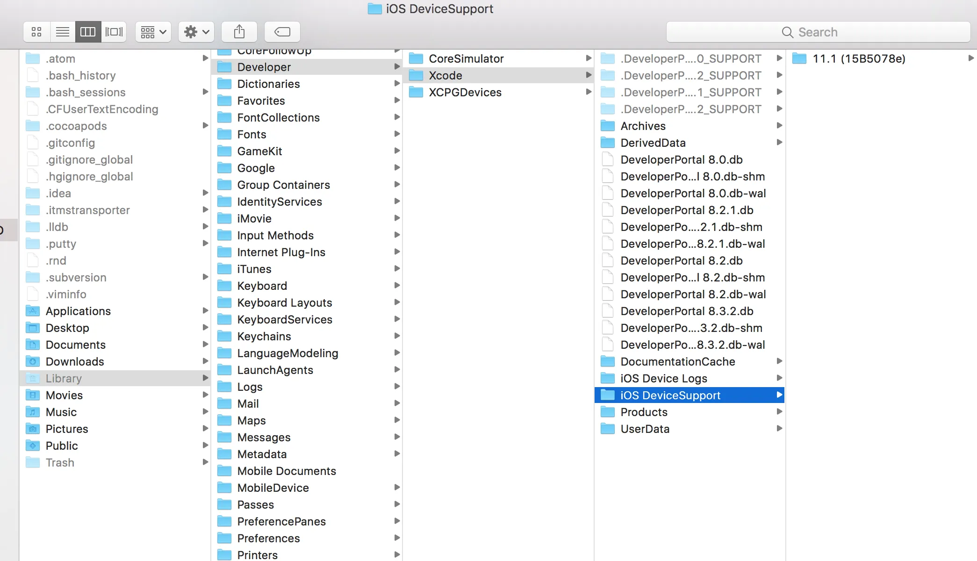Switch to list view mode

(x=62, y=32)
